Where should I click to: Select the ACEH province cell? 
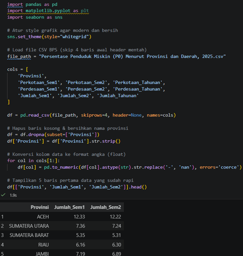coord(43,217)
